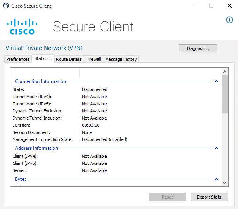
Task: Switch to the Preferences tab
Action: point(18,59)
